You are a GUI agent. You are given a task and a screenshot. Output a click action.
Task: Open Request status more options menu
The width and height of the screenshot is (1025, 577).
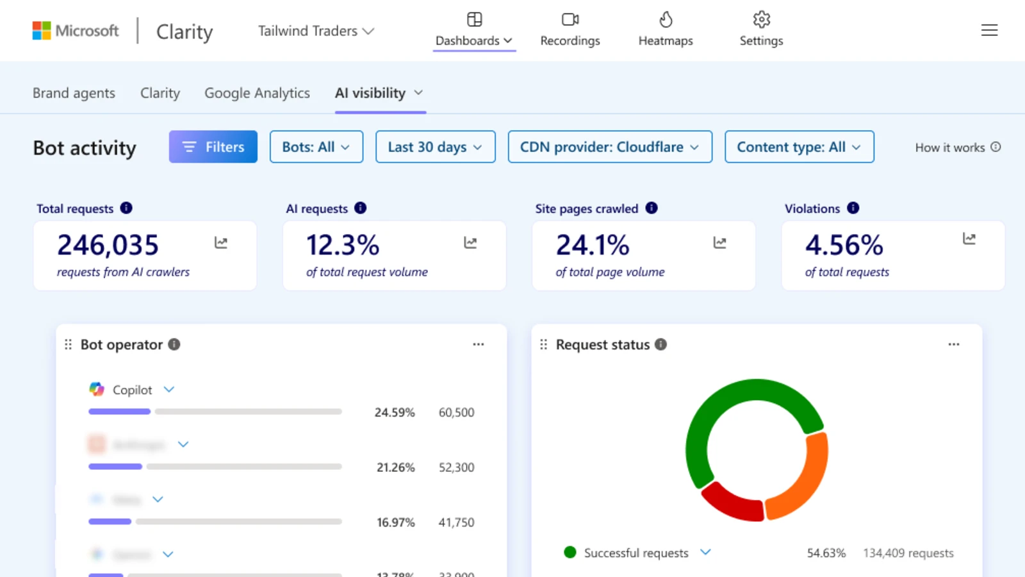(x=954, y=344)
